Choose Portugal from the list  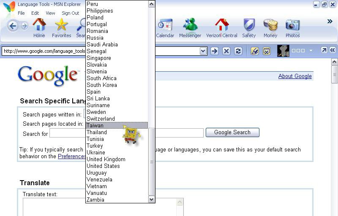(117, 24)
